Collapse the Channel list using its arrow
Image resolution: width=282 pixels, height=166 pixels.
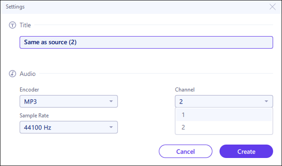[x=266, y=102]
